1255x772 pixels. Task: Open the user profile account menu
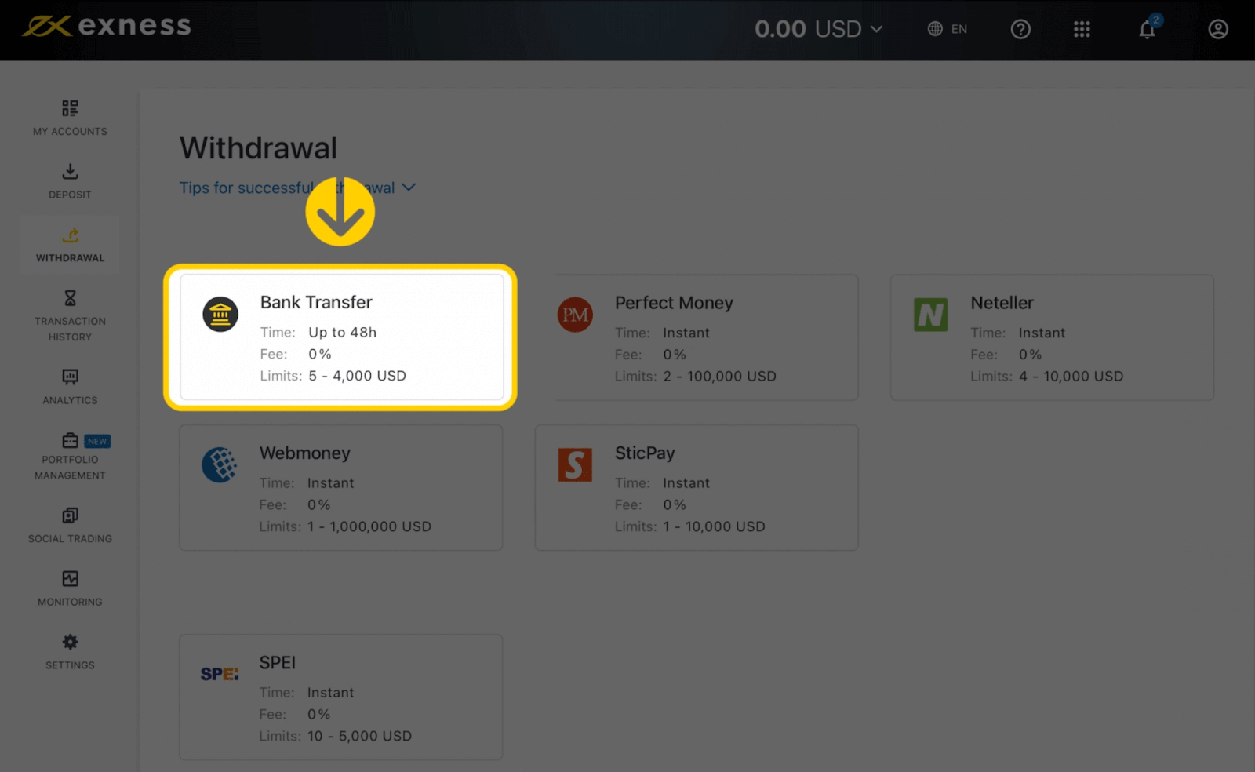click(x=1217, y=29)
